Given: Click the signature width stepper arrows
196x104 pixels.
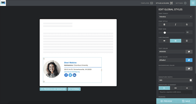Looking at the screenshot, I should point(191,80).
